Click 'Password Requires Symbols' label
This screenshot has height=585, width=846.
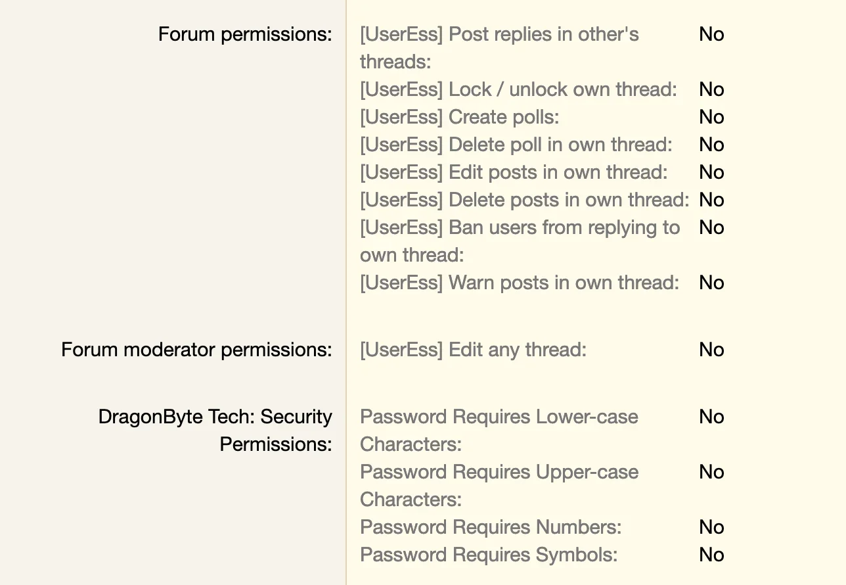click(489, 555)
